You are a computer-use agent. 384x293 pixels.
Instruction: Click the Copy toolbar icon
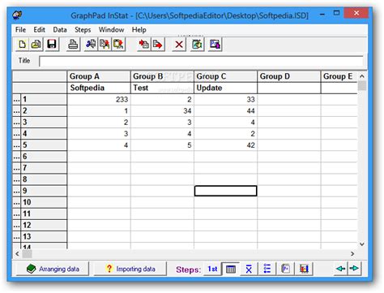[x=105, y=45]
